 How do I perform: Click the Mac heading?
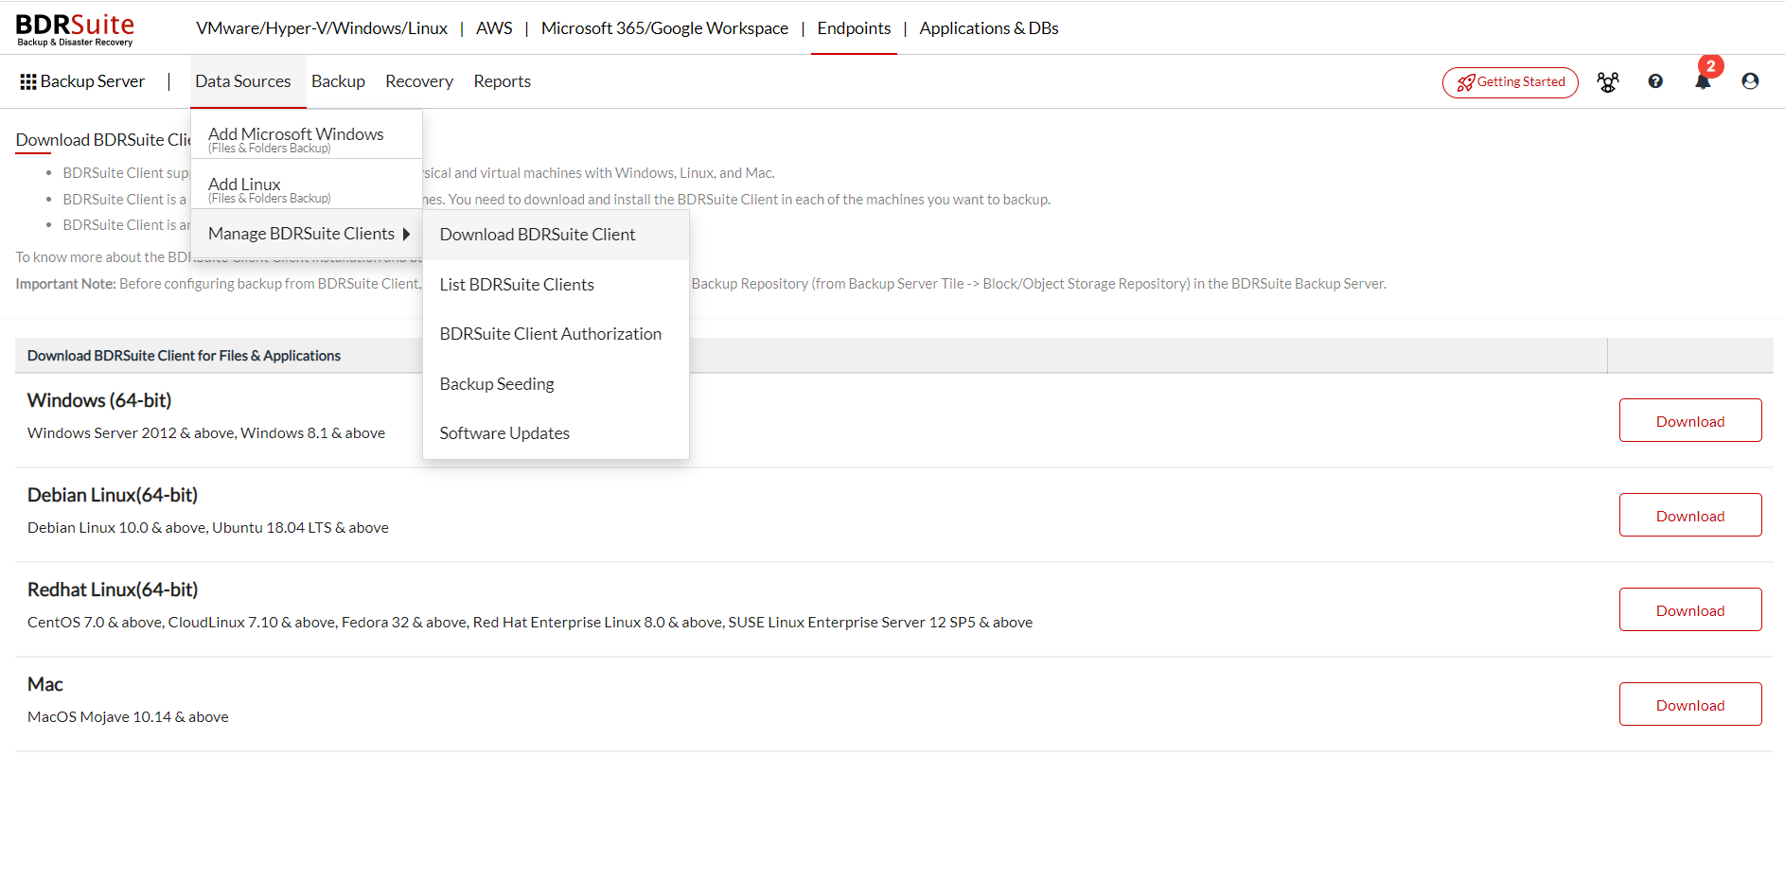[45, 684]
